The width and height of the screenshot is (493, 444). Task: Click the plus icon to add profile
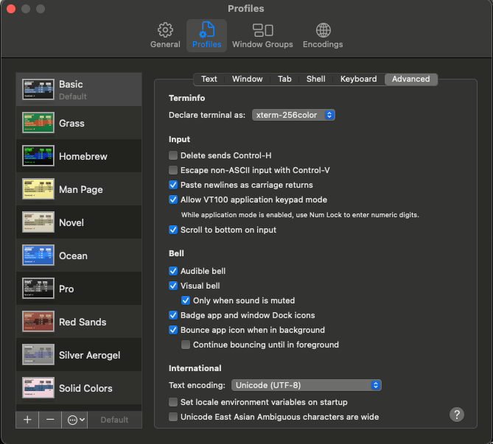(x=27, y=419)
